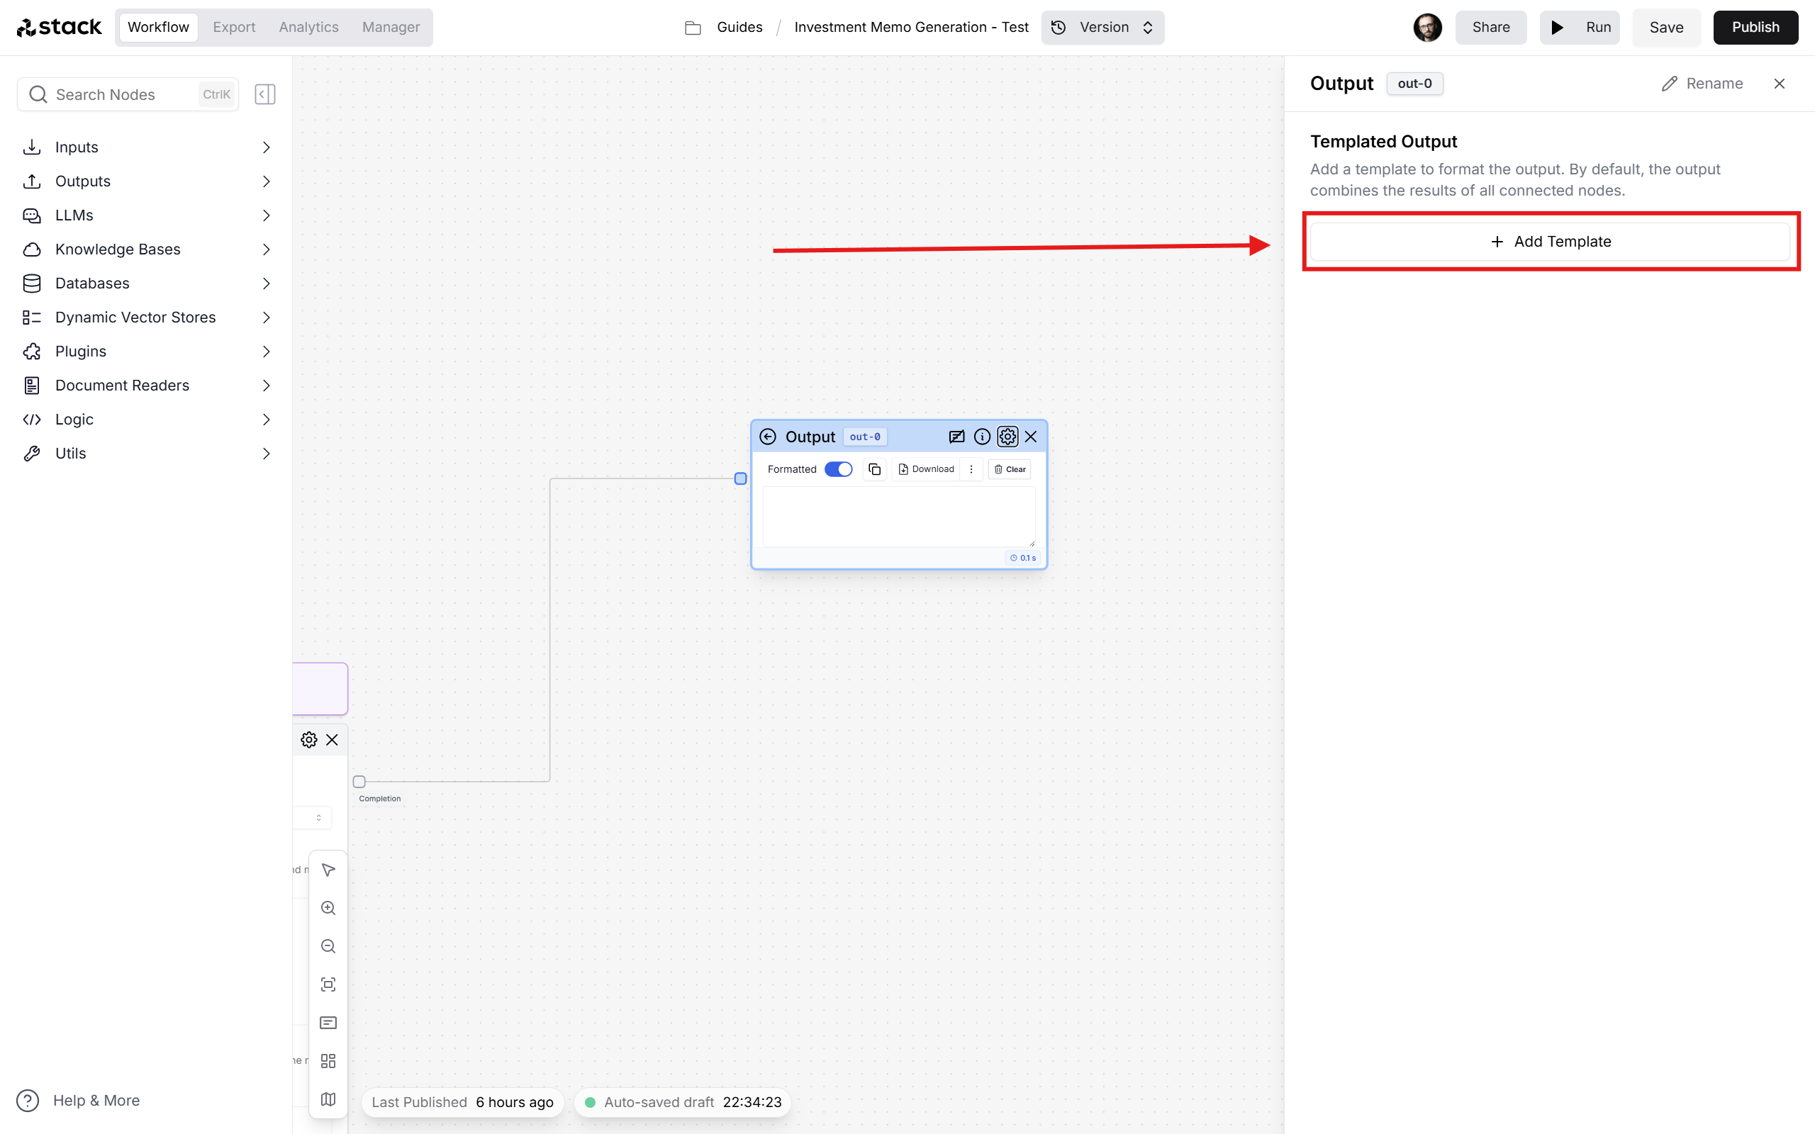The width and height of the screenshot is (1815, 1134).
Task: Select the Analytics tab
Action: point(307,26)
